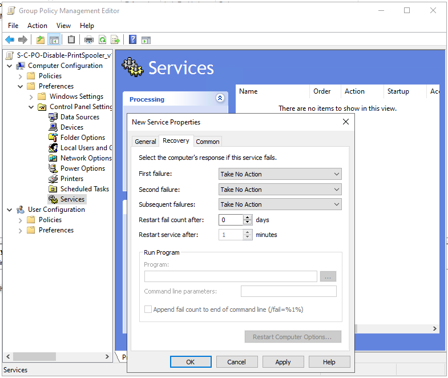Switch to the Common tab
The width and height of the screenshot is (448, 378).
pyautogui.click(x=208, y=142)
